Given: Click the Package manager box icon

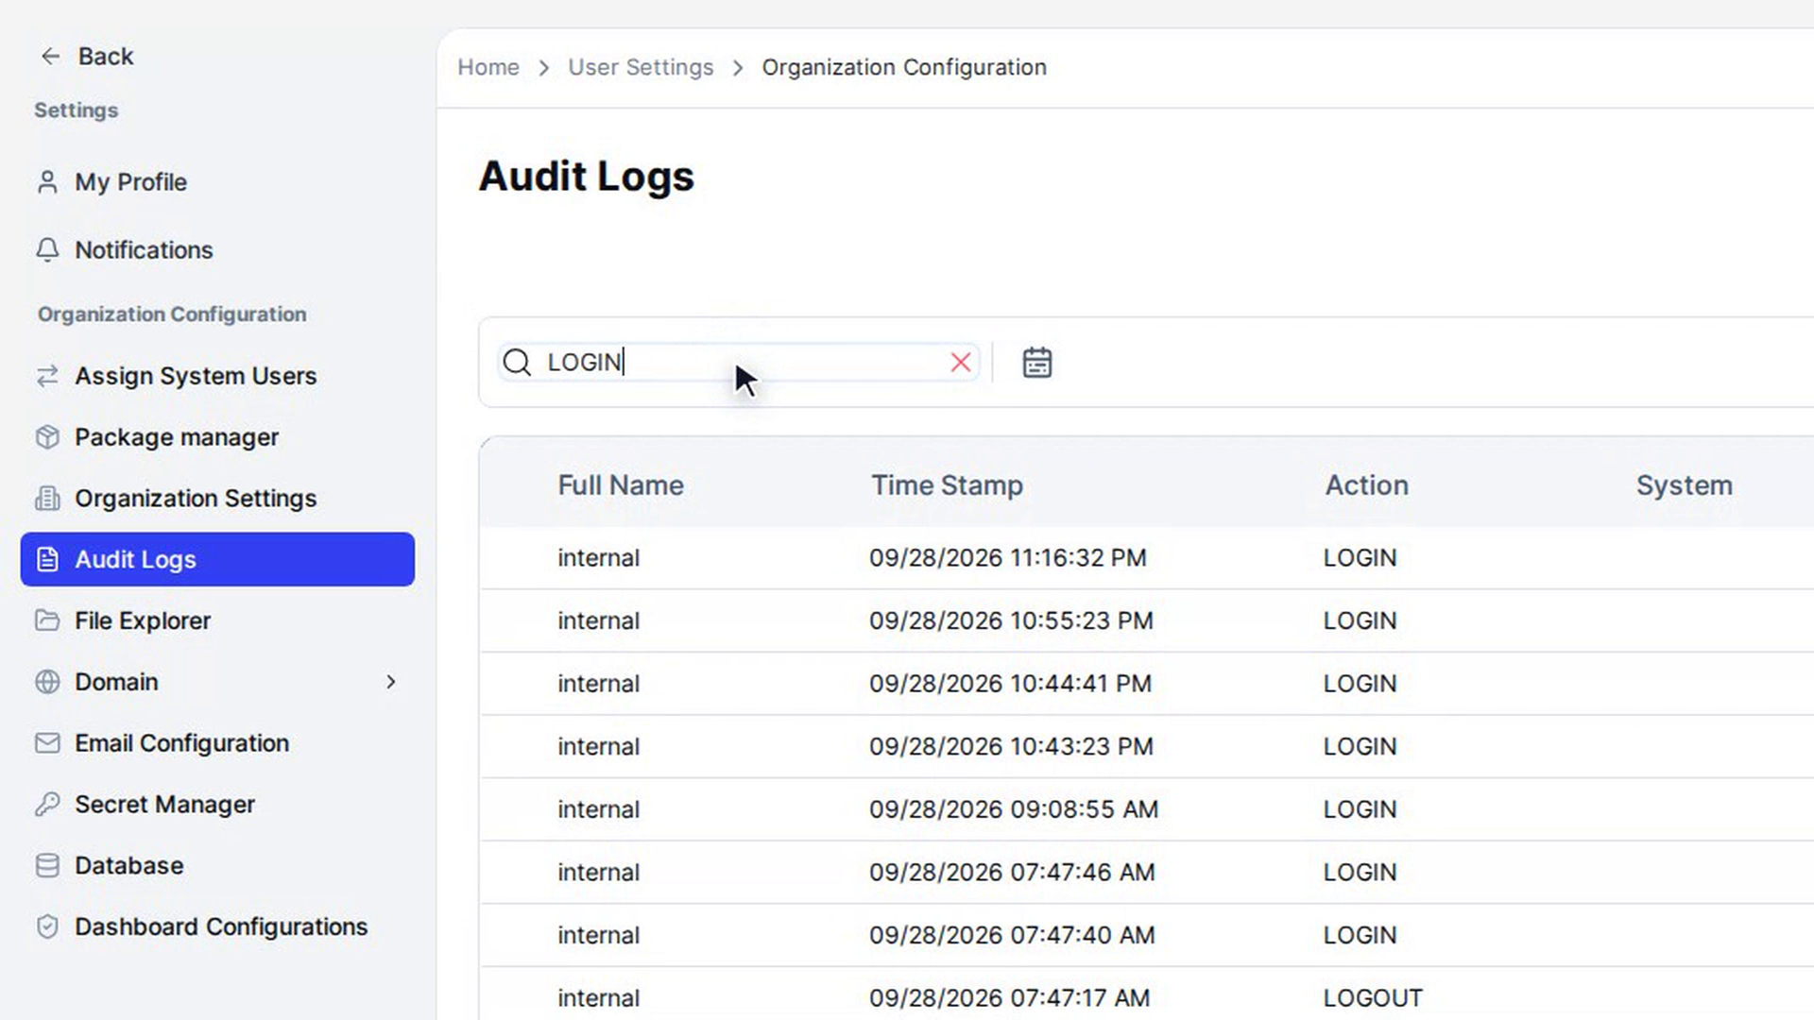Looking at the screenshot, I should coord(47,437).
